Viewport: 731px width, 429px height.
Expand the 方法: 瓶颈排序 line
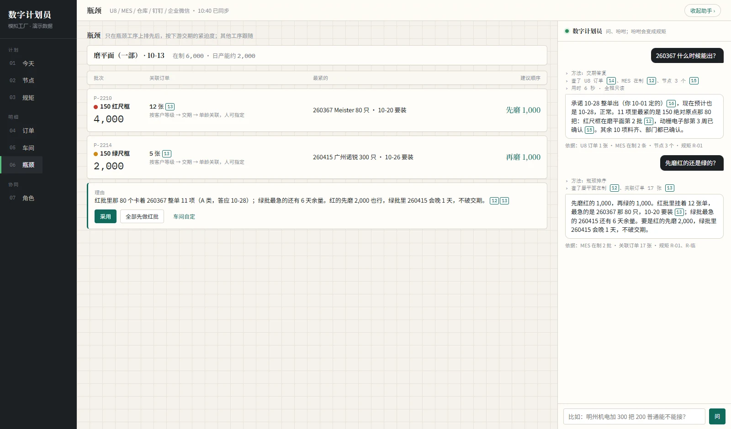586,181
